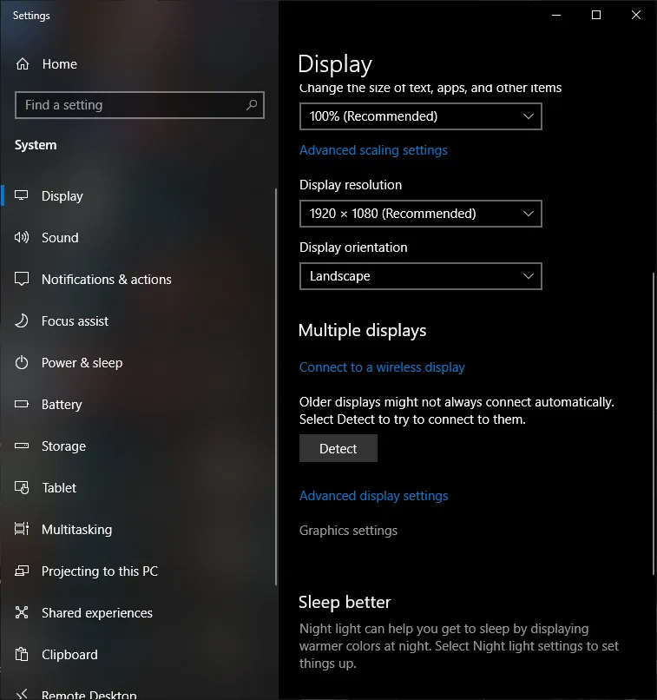Click the Focus assist moon icon
Screen dimensions: 657x700
pyautogui.click(x=22, y=320)
